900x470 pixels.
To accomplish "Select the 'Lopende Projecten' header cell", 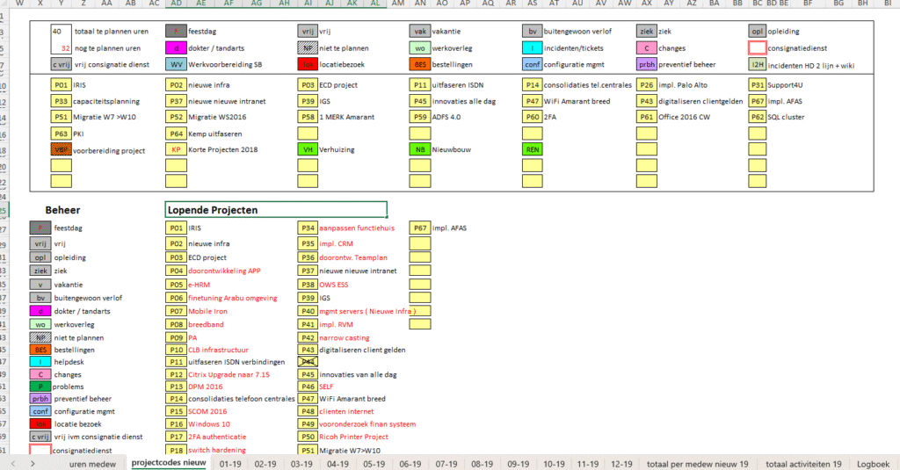I will [275, 210].
